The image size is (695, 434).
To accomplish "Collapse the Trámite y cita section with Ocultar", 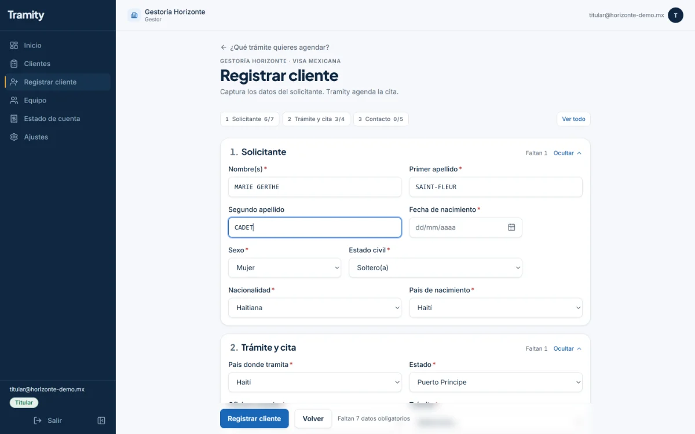I will (568, 349).
